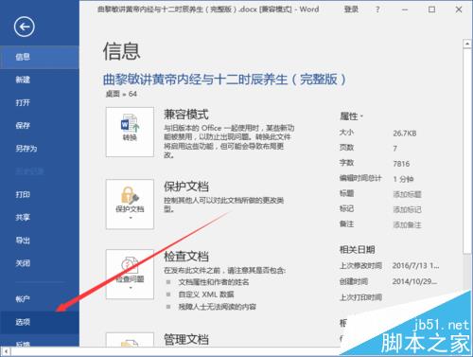Select 导出 in the sidebar

click(x=40, y=241)
